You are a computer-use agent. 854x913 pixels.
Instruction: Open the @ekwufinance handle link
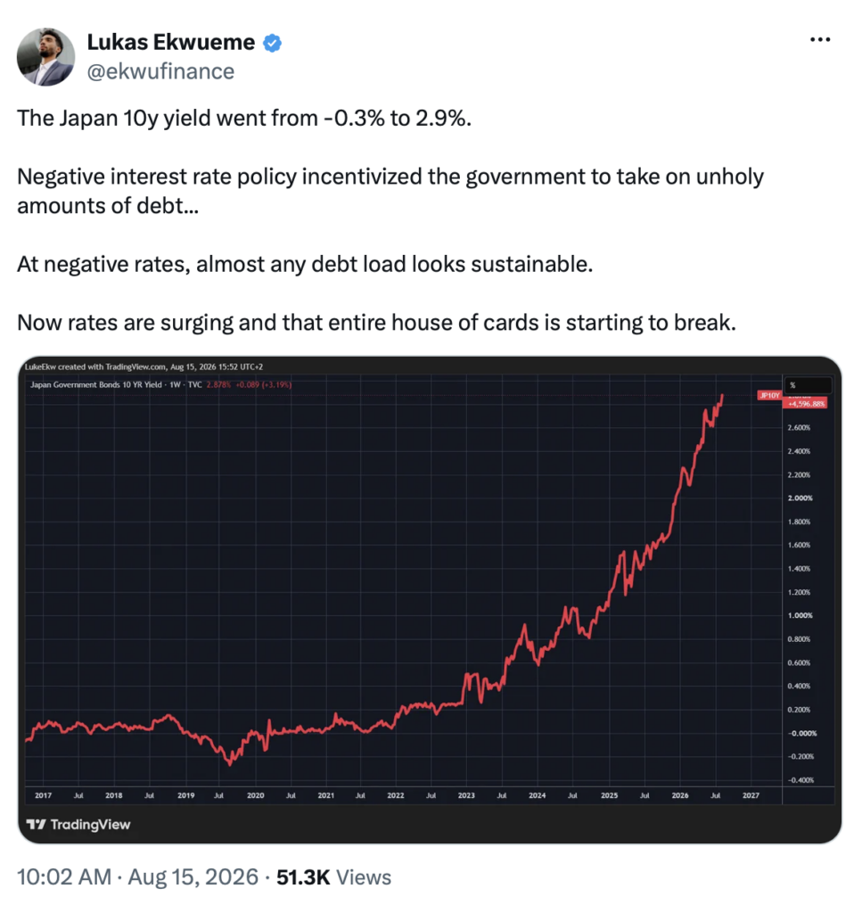pyautogui.click(x=160, y=71)
